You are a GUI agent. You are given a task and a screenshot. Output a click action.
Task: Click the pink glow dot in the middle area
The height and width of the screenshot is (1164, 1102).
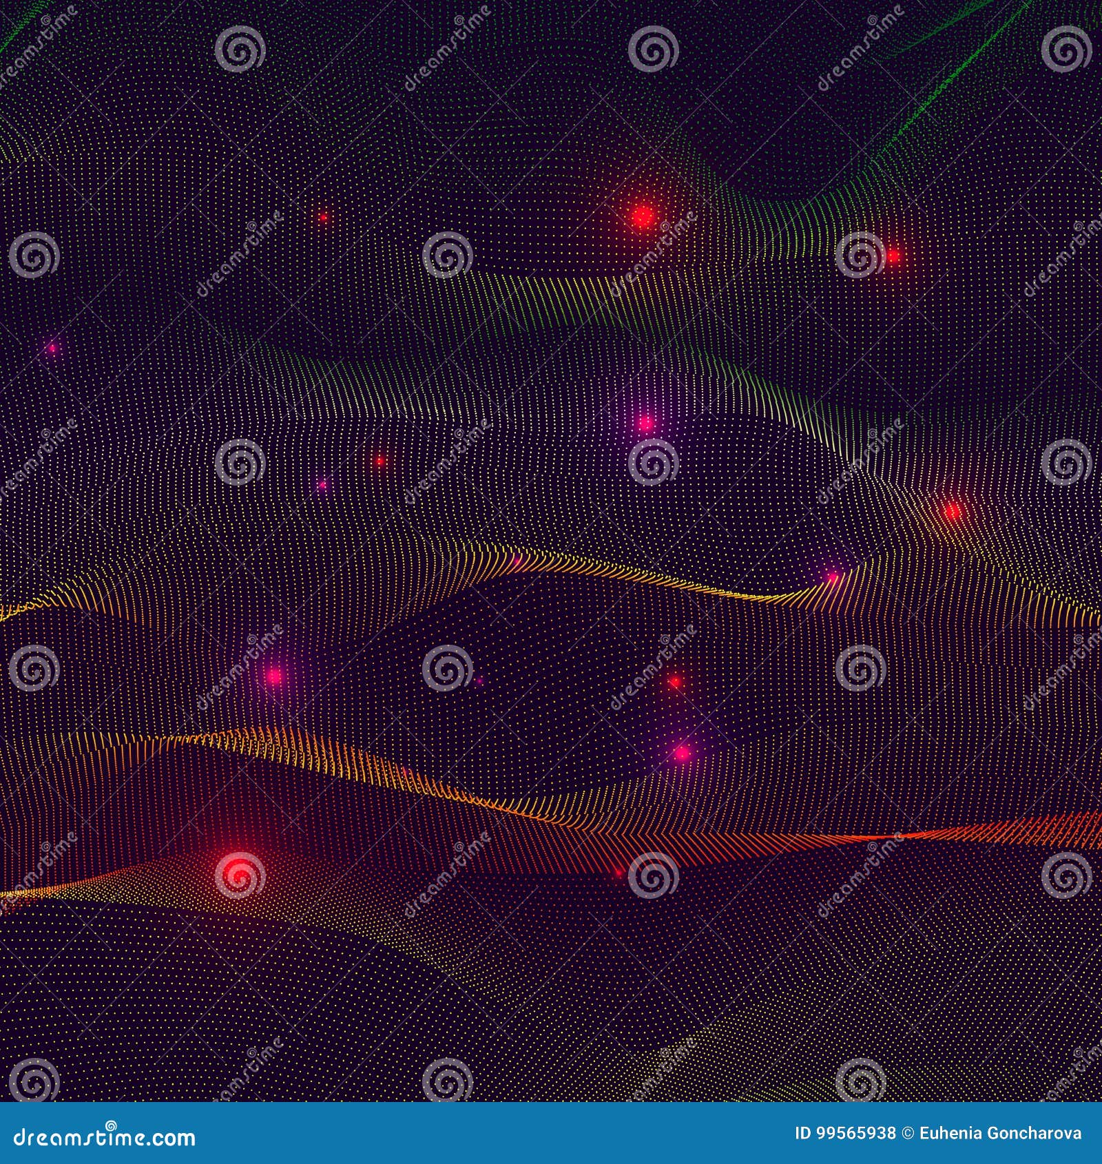click(x=646, y=425)
